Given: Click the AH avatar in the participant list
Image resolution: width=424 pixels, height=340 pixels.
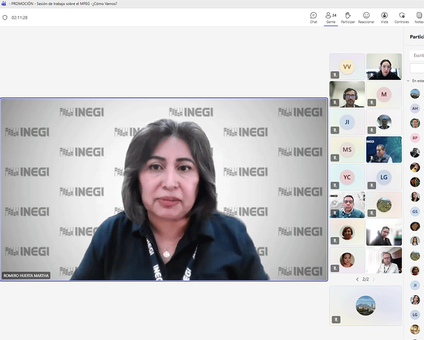Looking at the screenshot, I should [x=415, y=109].
